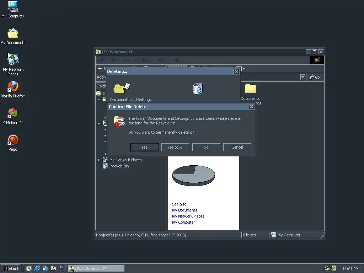Minimize the (E:) Windows XP window
This screenshot has width=364, height=273.
[308, 52]
